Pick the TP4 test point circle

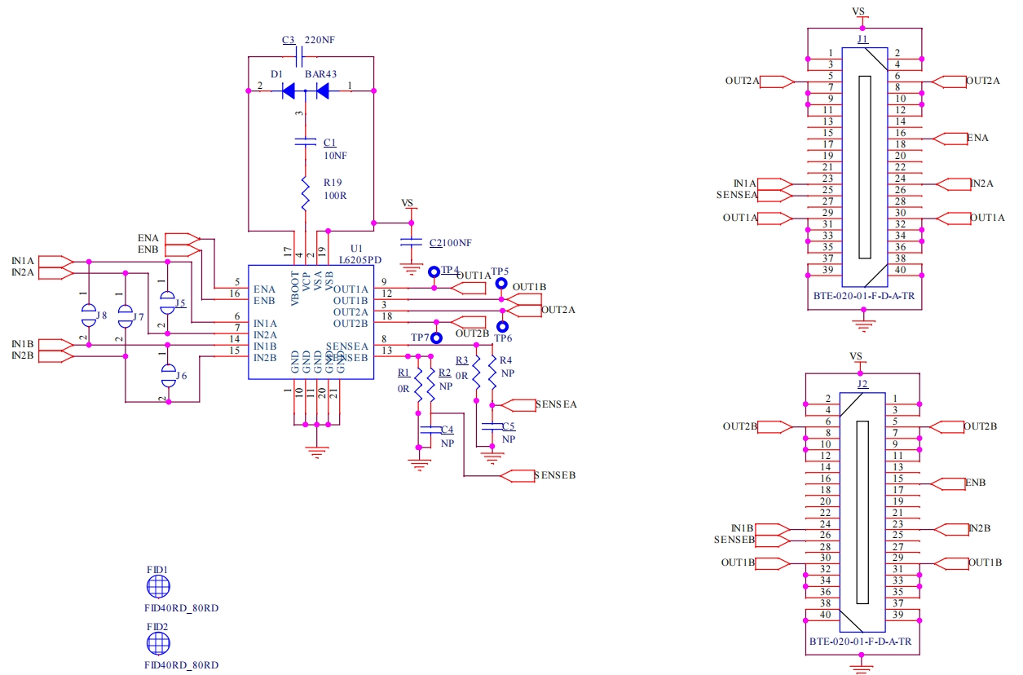pyautogui.click(x=435, y=271)
